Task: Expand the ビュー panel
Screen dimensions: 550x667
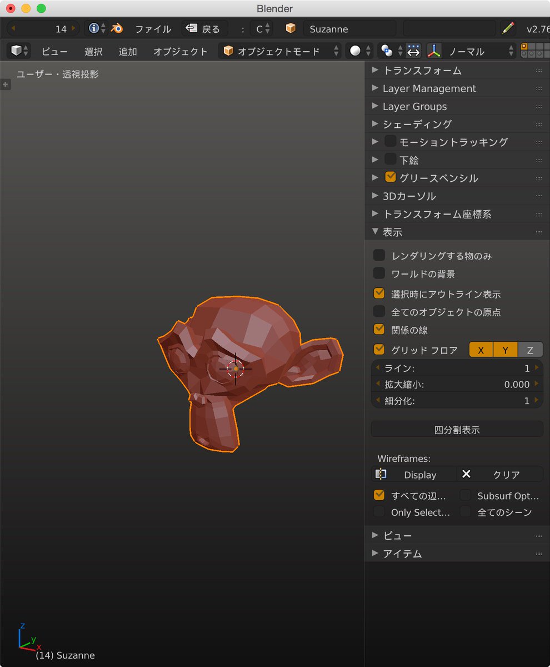Action: click(375, 535)
